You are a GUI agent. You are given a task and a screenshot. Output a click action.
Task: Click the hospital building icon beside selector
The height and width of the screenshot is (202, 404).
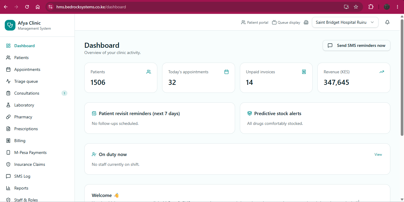(x=306, y=22)
